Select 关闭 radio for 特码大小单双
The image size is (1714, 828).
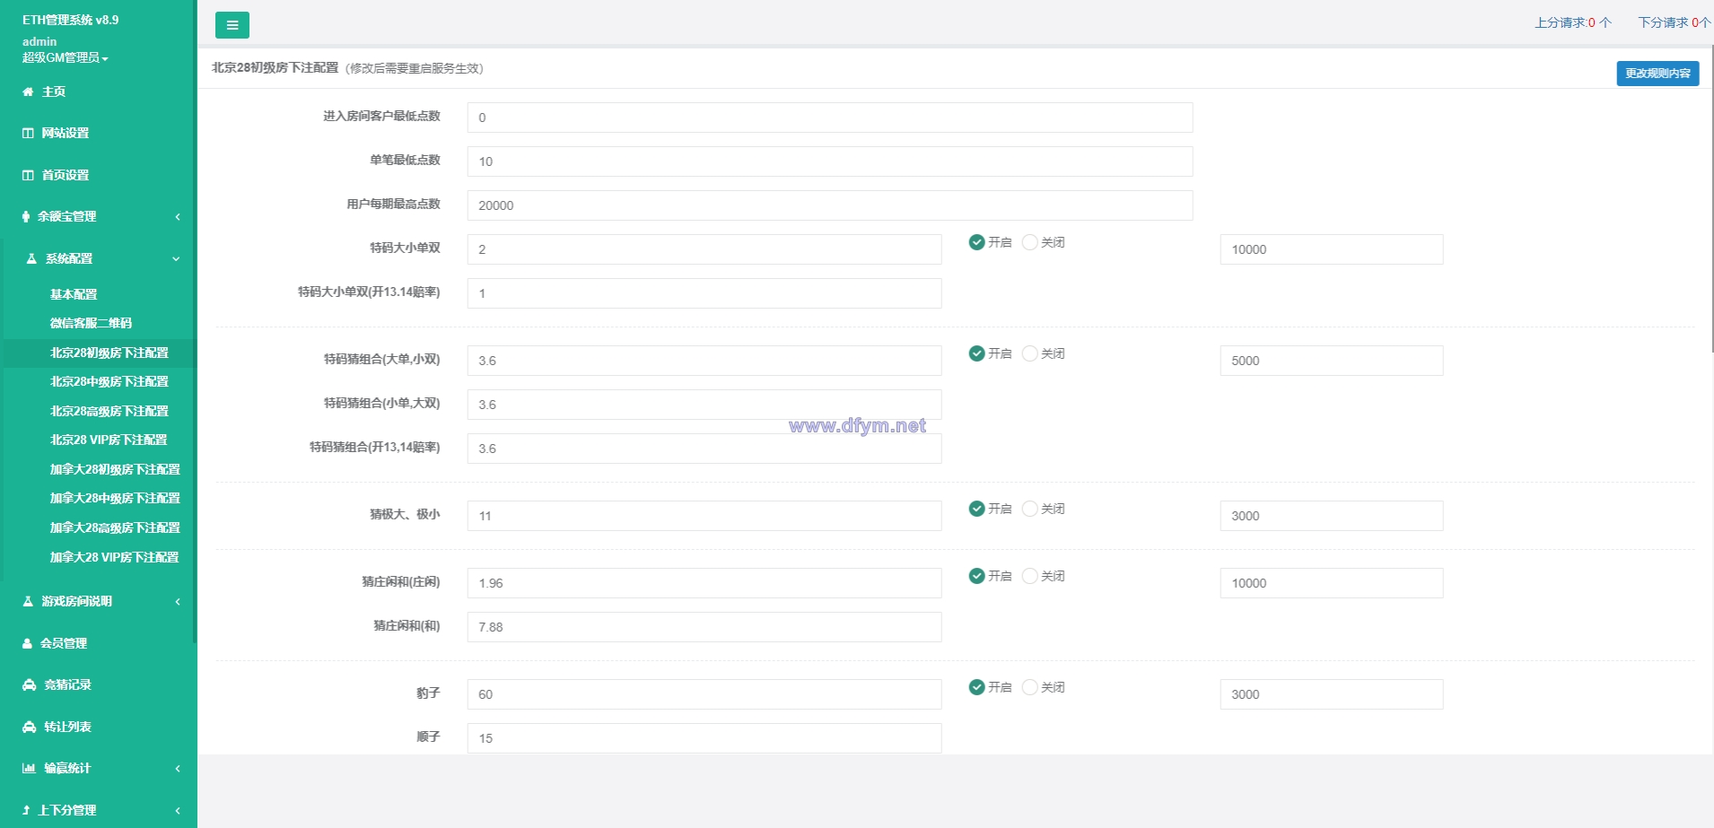[1030, 242]
